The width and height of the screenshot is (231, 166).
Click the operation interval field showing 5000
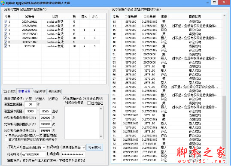tap(46, 111)
